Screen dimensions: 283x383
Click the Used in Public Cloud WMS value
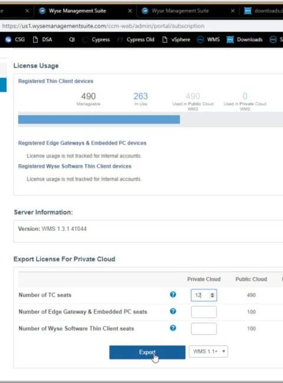click(x=193, y=96)
